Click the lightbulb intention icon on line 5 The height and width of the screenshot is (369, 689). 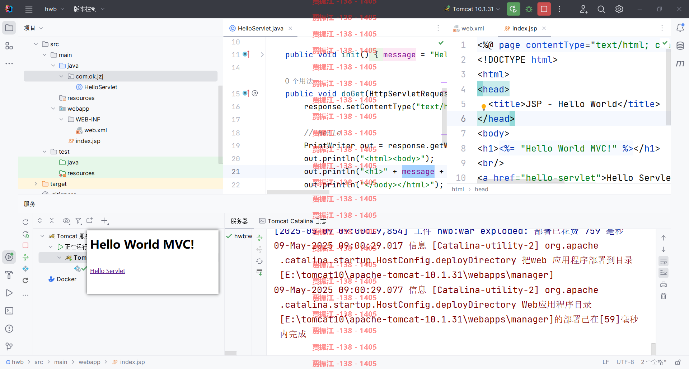click(483, 106)
